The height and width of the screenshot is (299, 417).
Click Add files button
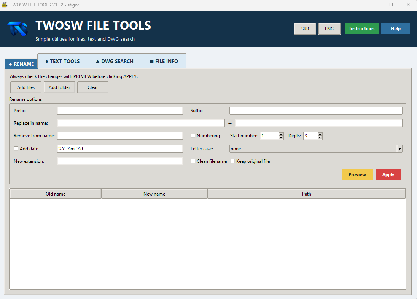coord(26,87)
